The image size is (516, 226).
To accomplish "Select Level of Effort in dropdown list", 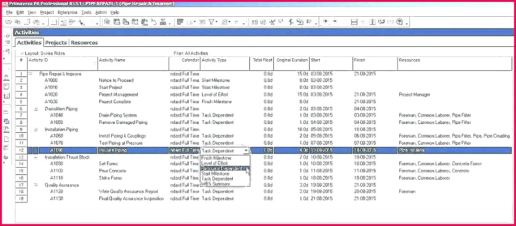I will point(225,163).
